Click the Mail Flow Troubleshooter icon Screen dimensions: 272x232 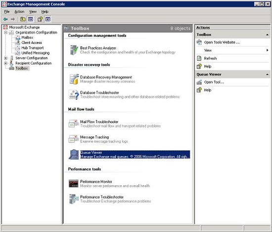coord(73,124)
